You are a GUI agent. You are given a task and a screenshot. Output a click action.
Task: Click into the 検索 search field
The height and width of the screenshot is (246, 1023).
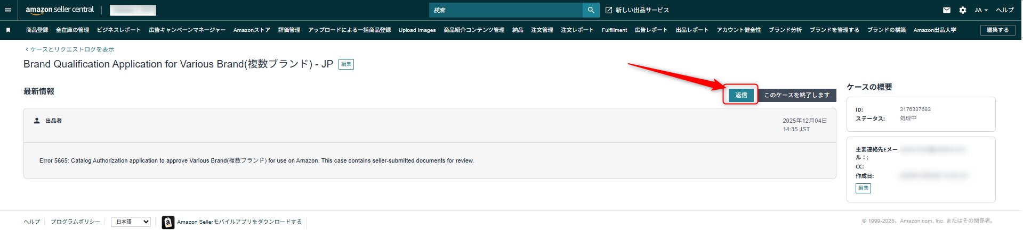point(505,10)
